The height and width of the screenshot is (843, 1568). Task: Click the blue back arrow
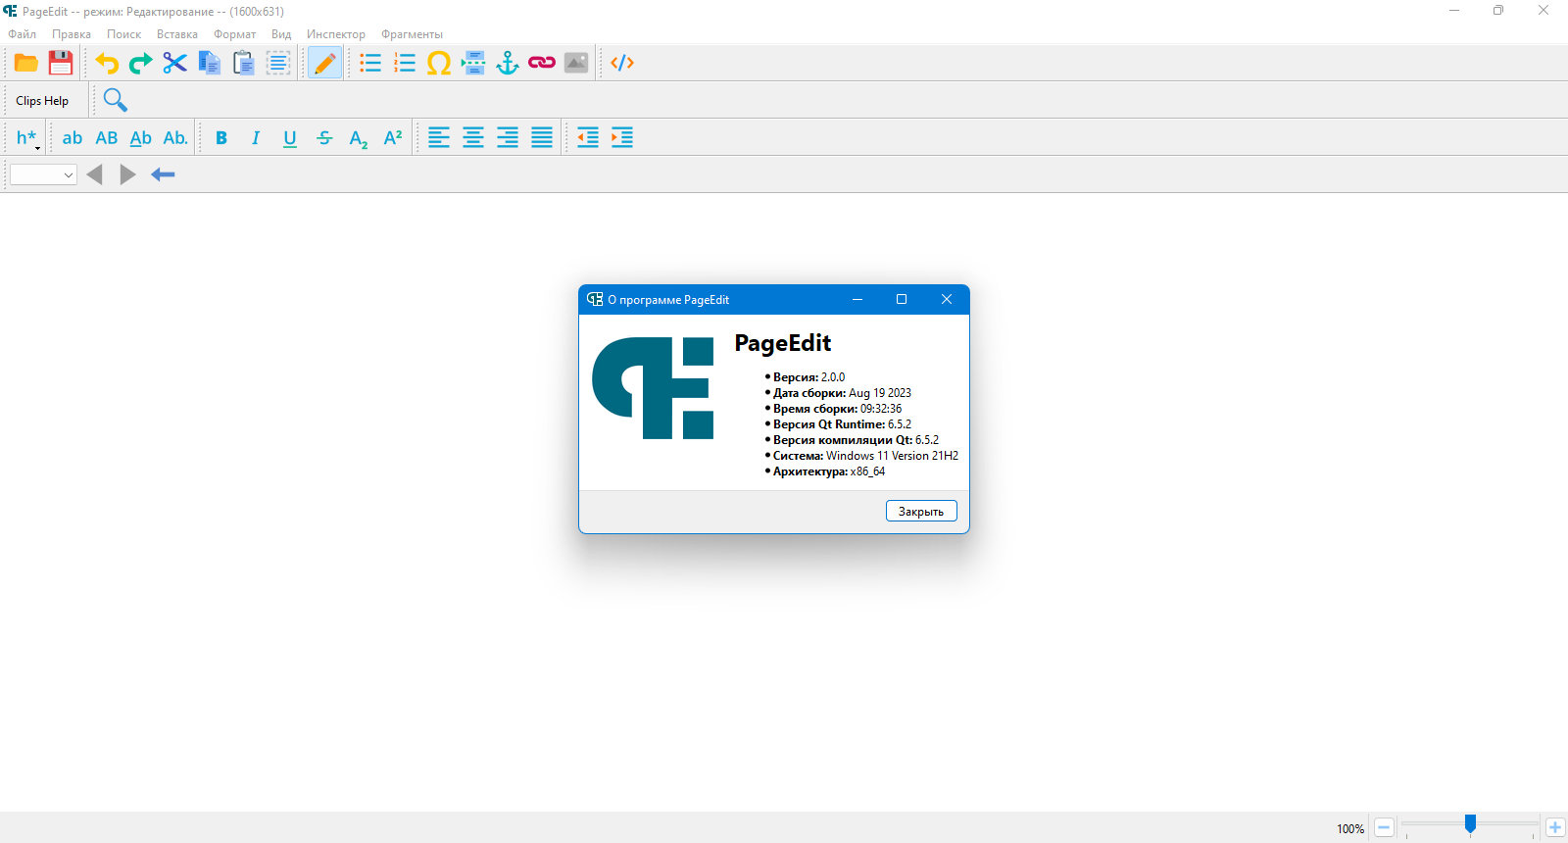click(163, 174)
